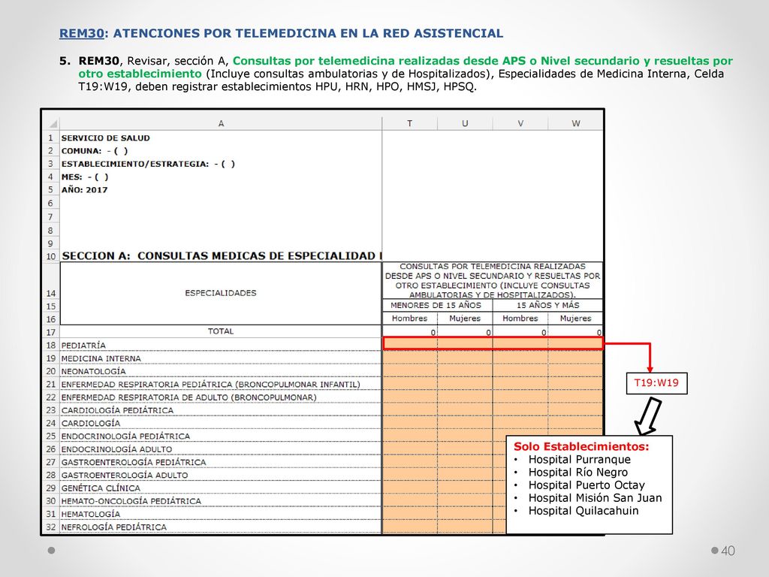Viewport: 769px width, 577px height.
Task: Click 'Hospital Puerto Octay' in the list
Action: pos(587,485)
